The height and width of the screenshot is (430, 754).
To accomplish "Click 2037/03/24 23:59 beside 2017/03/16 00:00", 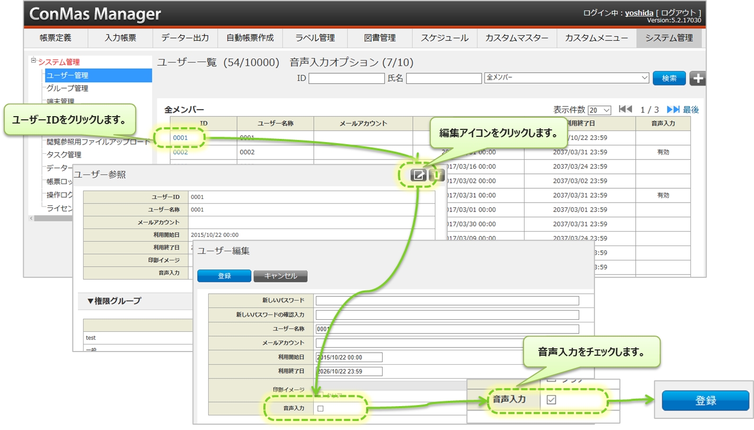I will point(580,166).
